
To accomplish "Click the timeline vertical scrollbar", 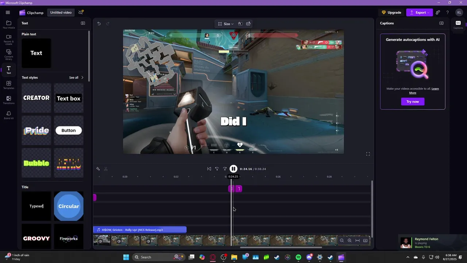I will click(372, 209).
